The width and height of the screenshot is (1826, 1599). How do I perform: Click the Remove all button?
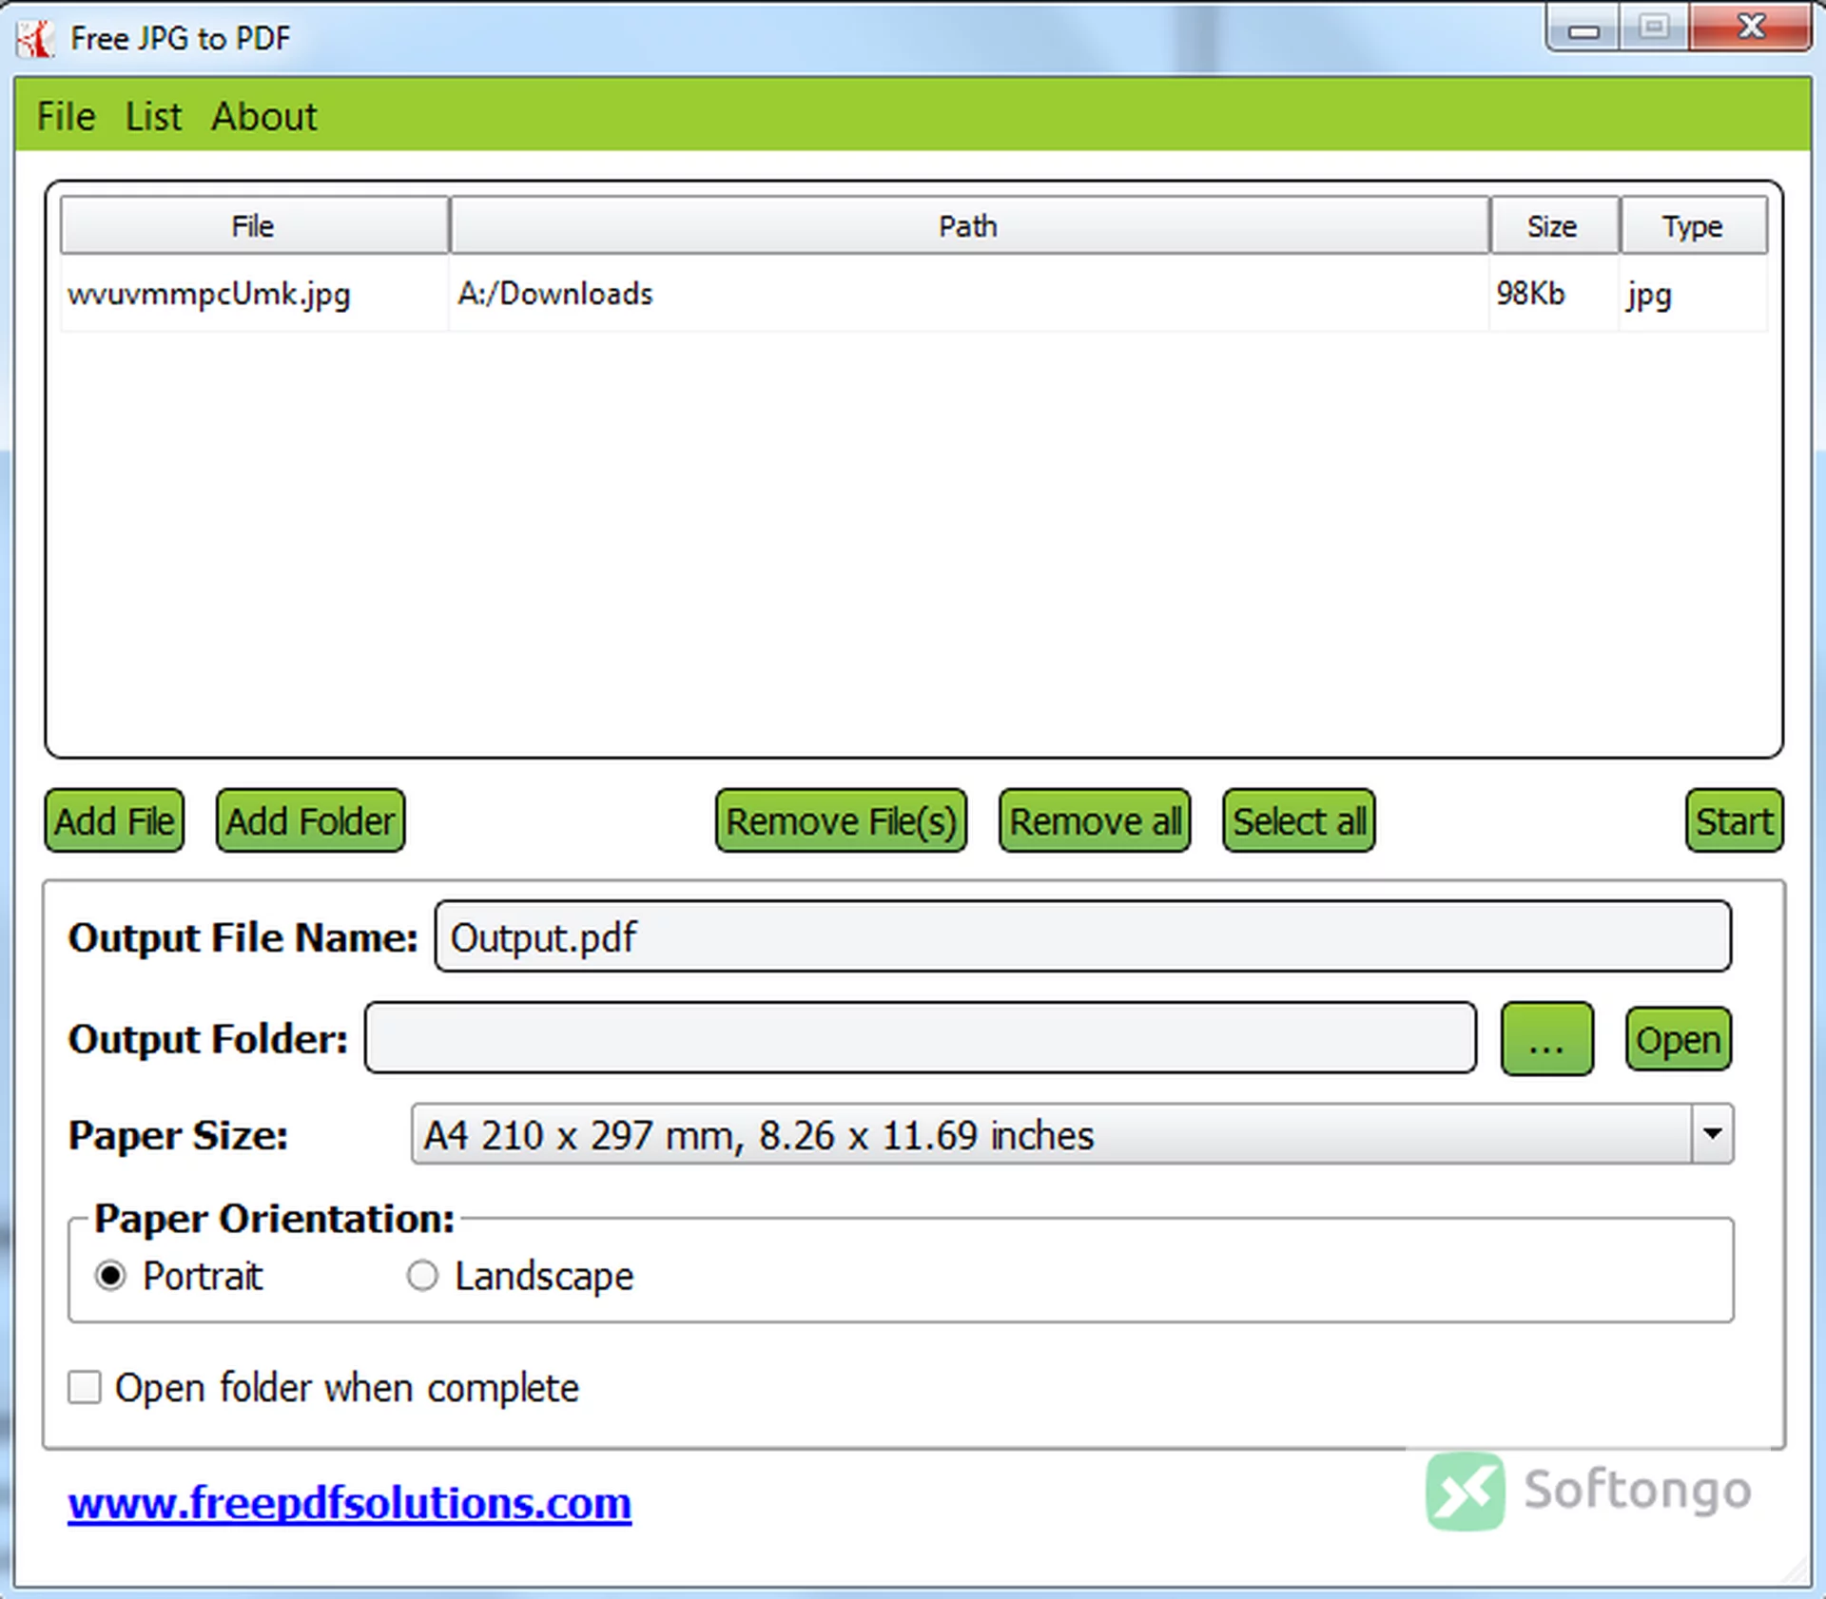1095,820
